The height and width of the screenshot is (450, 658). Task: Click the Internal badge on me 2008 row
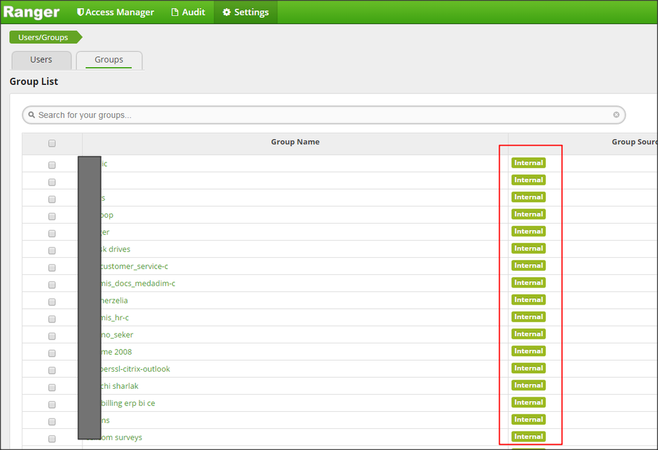[528, 351]
